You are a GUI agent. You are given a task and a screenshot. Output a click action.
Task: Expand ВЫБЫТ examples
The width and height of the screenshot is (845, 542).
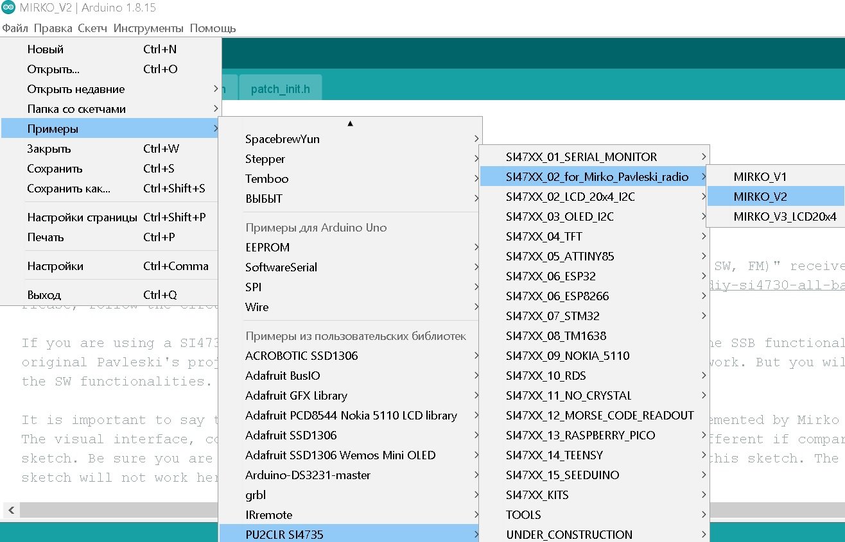tap(350, 199)
